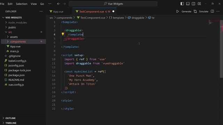Viewport: 223px width, 125px height.
Task: Click the EXPLORER panel title
Action: point(11,11)
